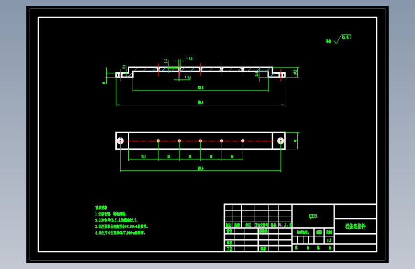This screenshot has width=415, height=269.
Task: Click the 工艺 row label
Action: click(229, 248)
